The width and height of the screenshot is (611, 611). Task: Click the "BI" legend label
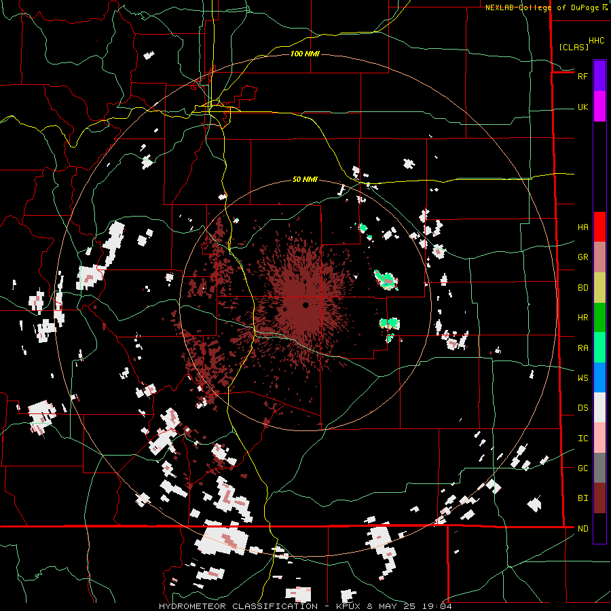coord(582,498)
